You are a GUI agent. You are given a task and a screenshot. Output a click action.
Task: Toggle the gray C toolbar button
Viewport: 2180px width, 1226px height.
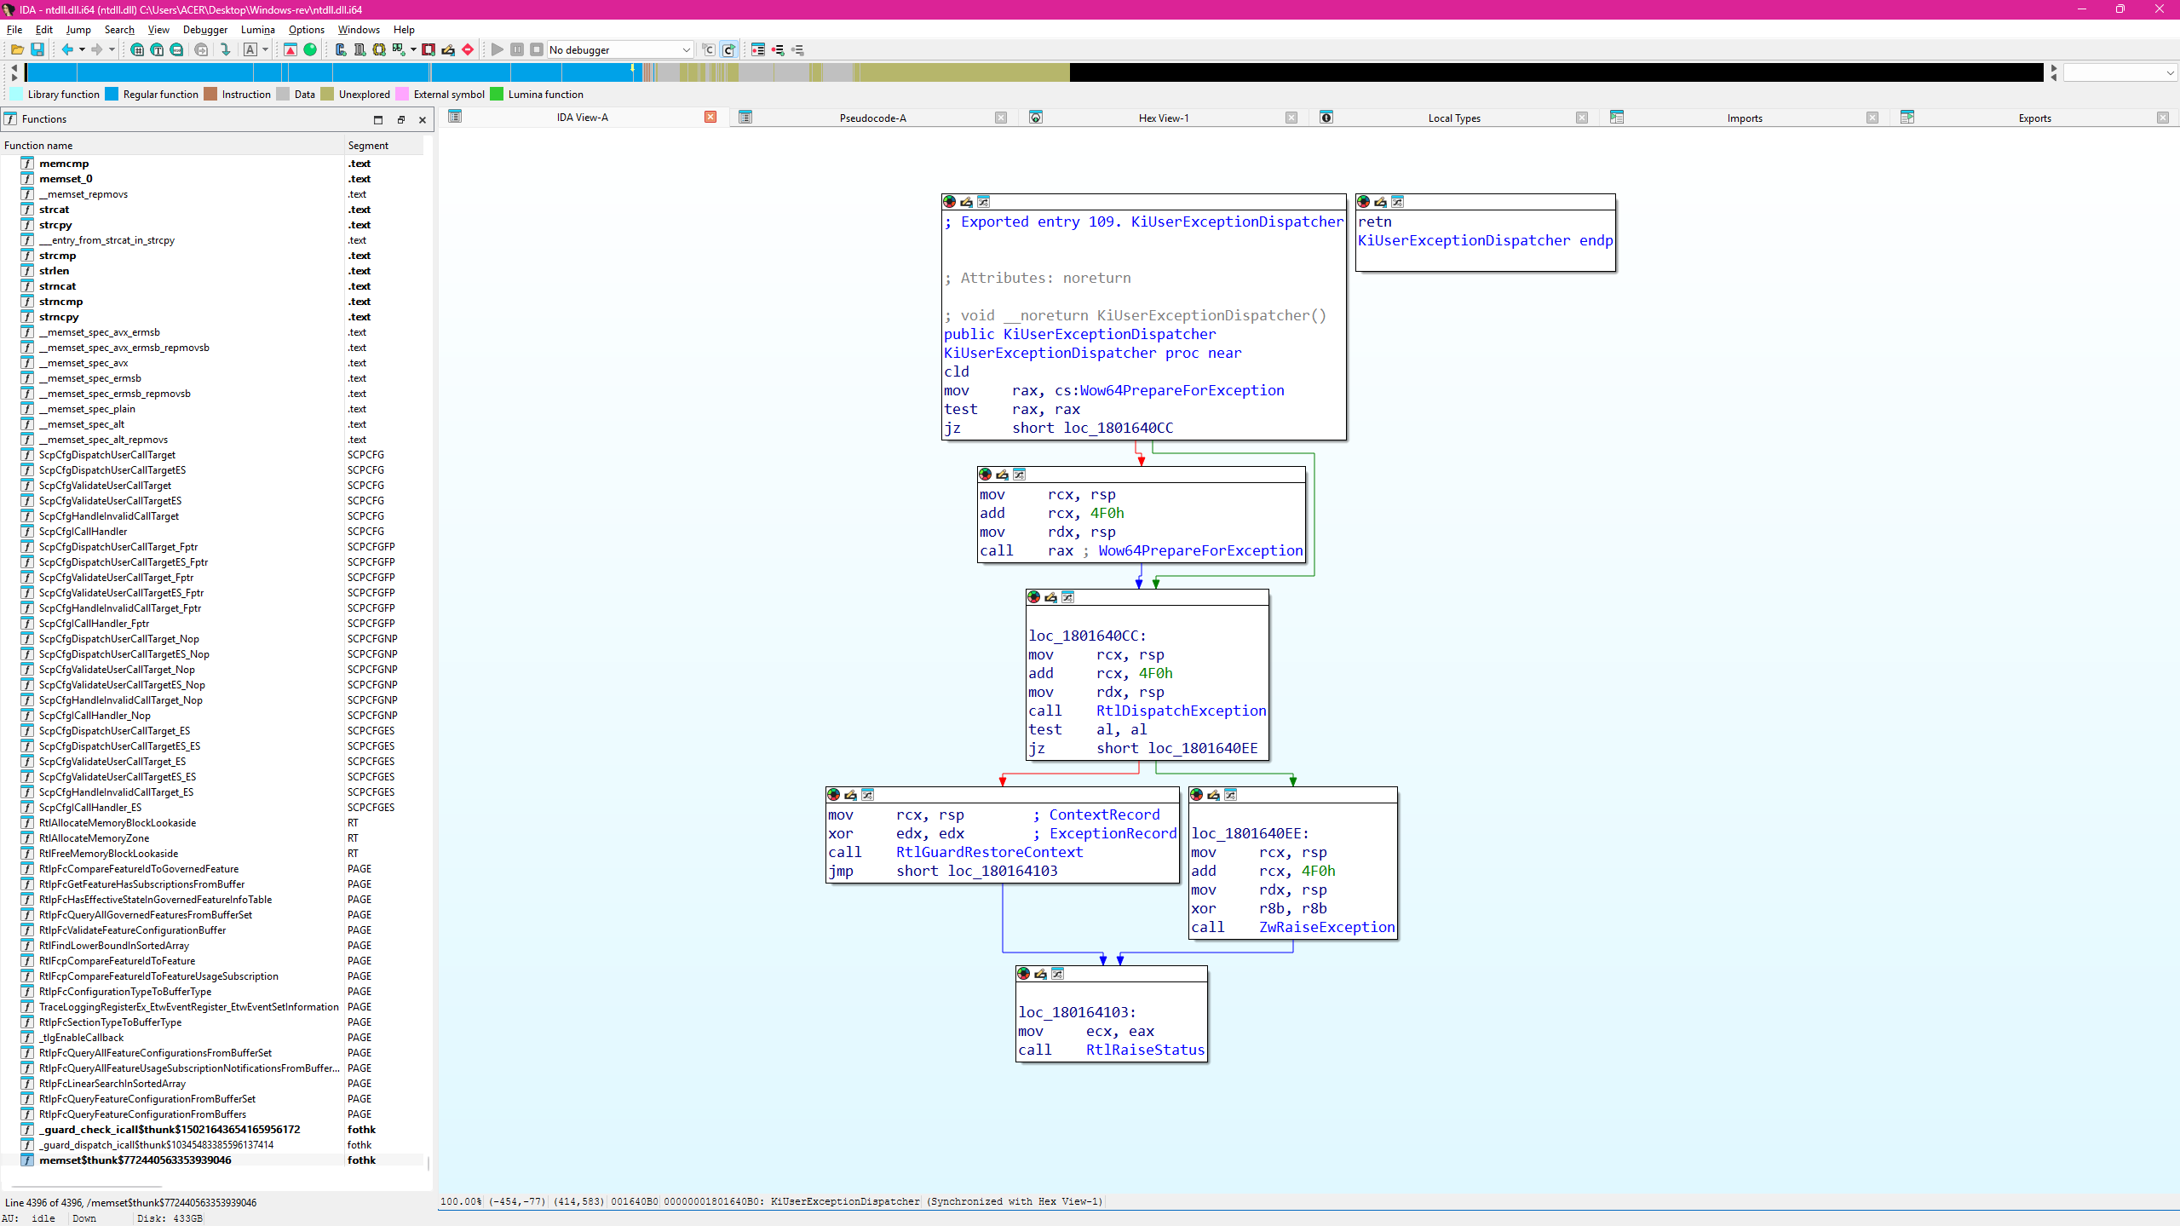(709, 49)
